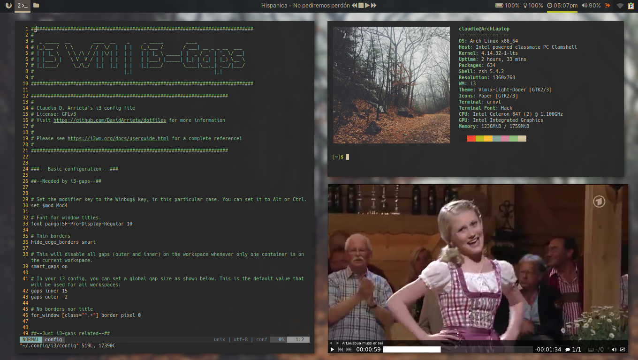Click the pink color block in neofetch
Screen dimensions: 638x360
505,139
